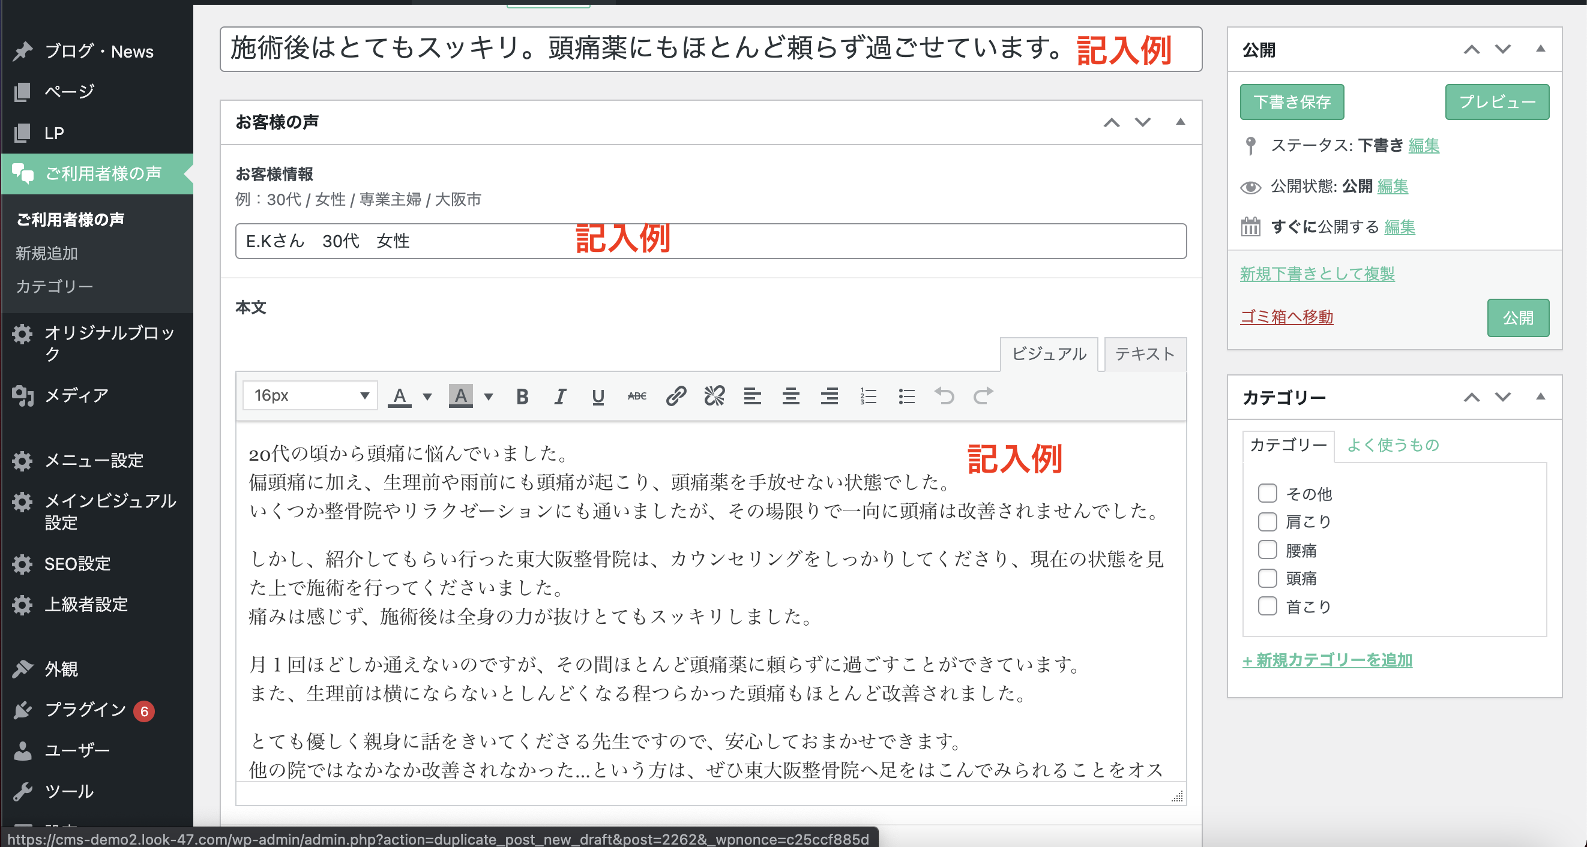Click the 下書き保存 button
Viewport: 1587px width, 847px height.
pos(1291,102)
